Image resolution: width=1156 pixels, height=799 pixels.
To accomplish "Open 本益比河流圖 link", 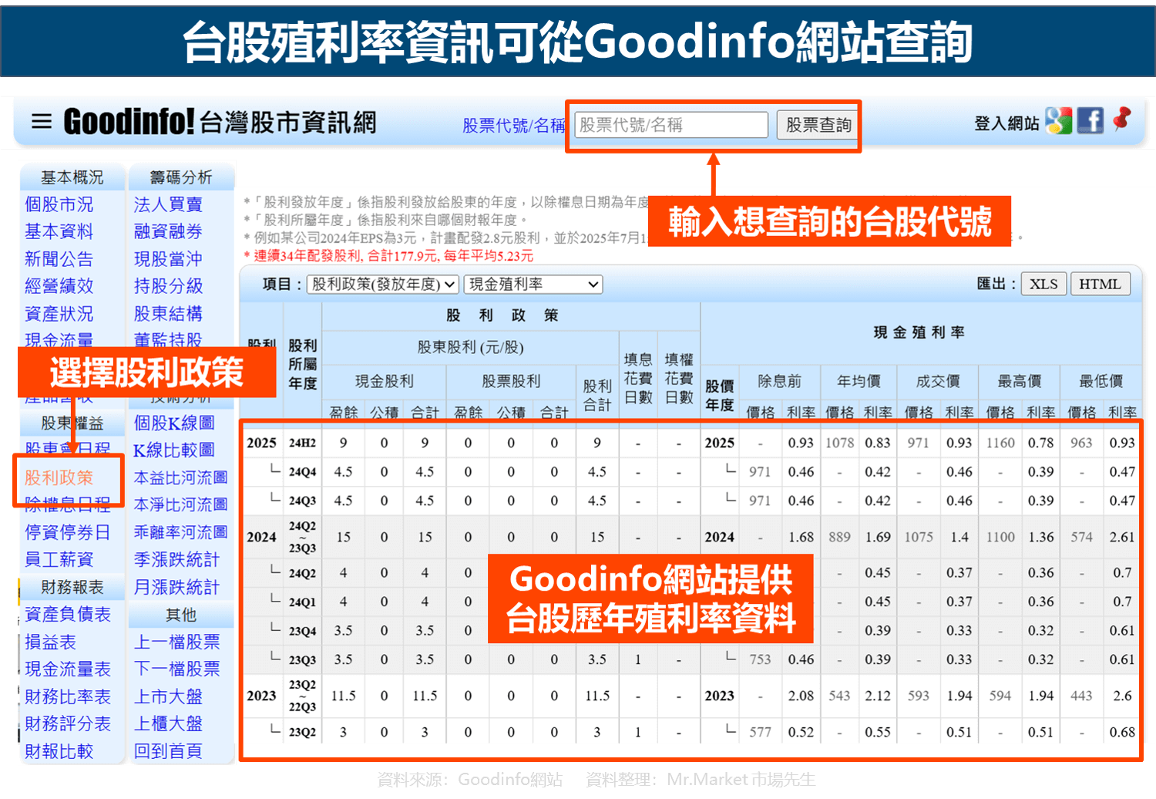I will click(x=180, y=477).
